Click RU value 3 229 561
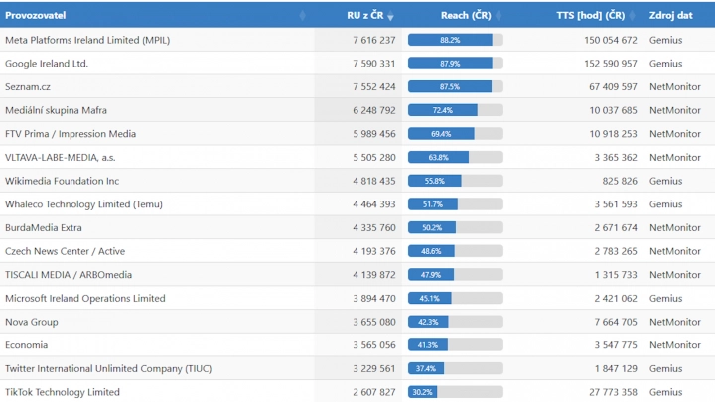Viewport: 715px width, 402px height. [374, 368]
